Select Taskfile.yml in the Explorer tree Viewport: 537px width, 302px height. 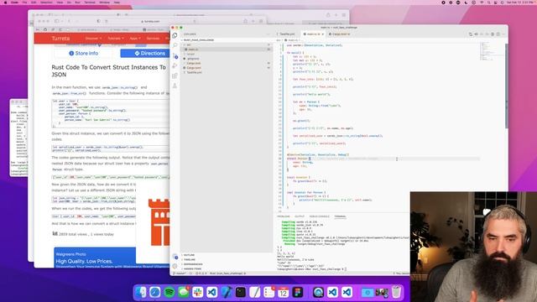[x=227, y=73]
